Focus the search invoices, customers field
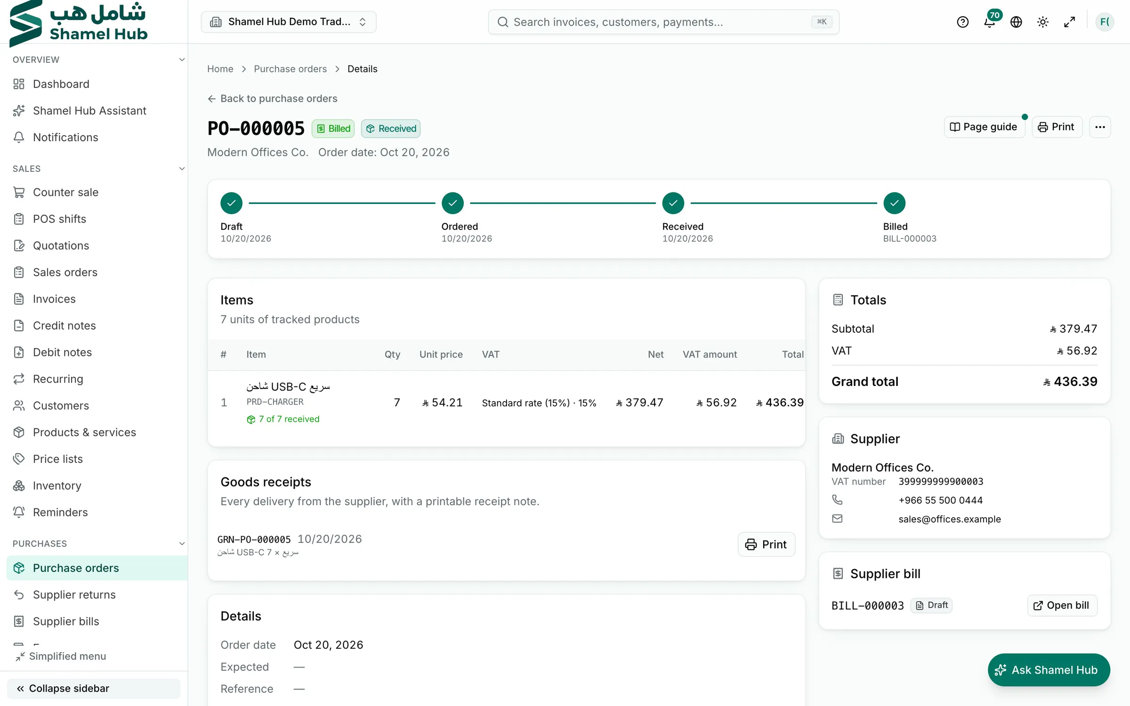1130x706 pixels. (x=663, y=22)
